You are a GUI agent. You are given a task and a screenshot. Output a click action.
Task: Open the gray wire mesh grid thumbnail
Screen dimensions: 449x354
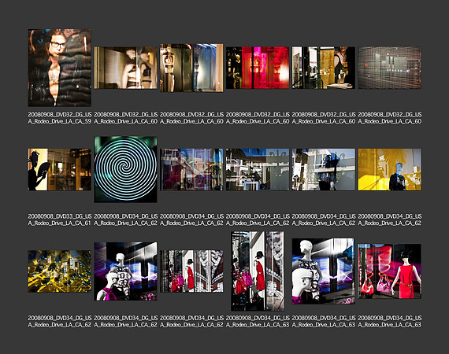389,68
